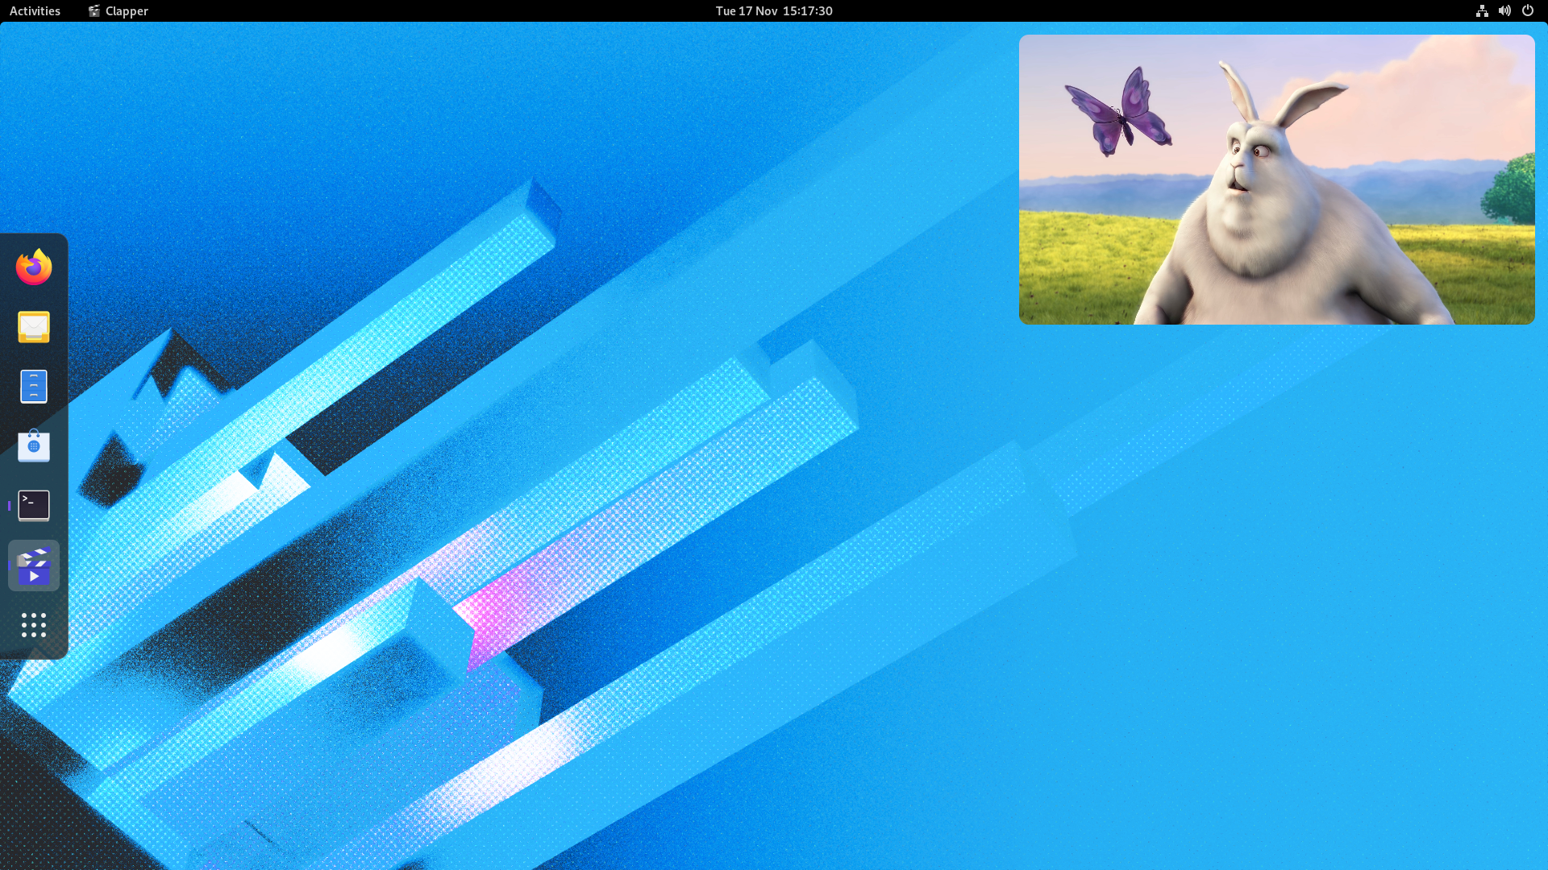Open Firefox from the dock
1548x870 pixels.
pyautogui.click(x=34, y=267)
